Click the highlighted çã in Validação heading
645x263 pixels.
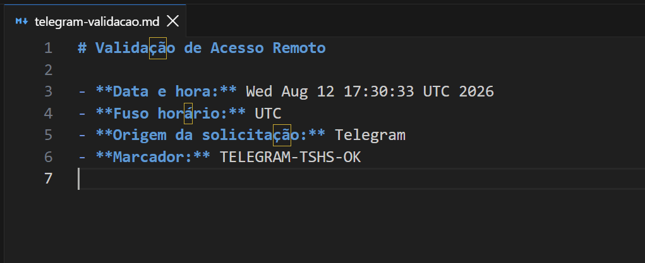click(157, 48)
